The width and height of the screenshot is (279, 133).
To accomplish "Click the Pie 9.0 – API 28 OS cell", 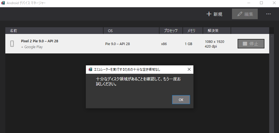I will pos(118,44).
